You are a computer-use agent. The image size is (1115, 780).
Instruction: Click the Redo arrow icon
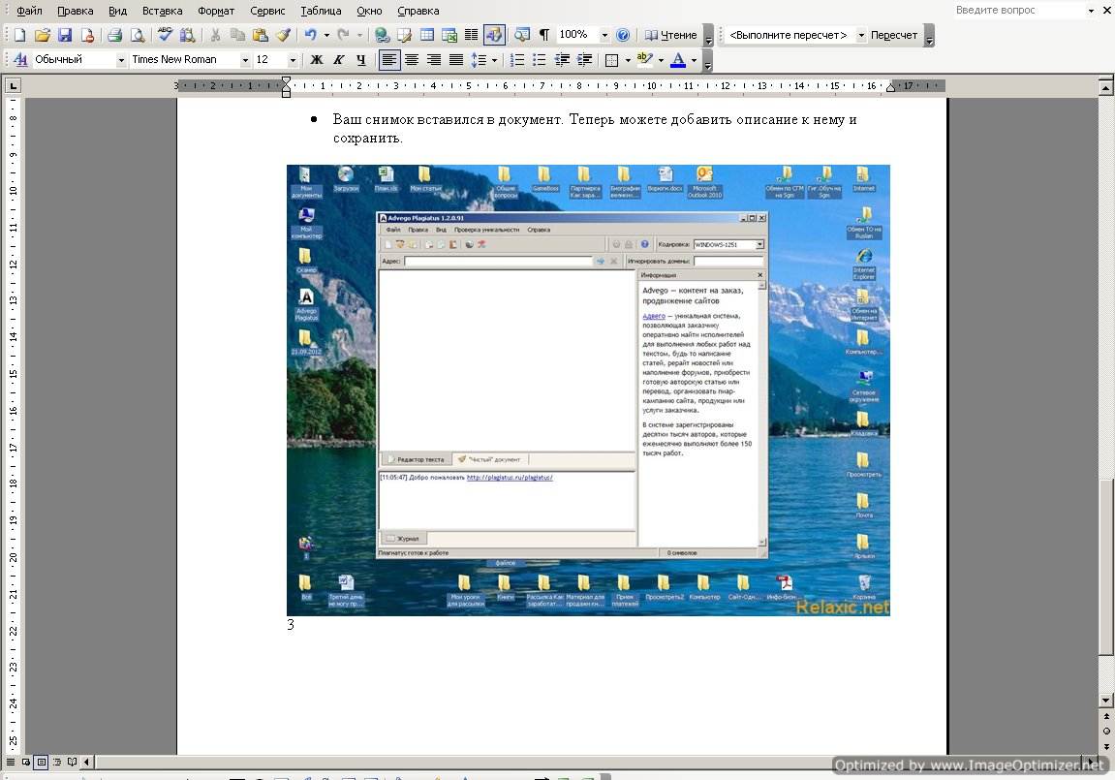pos(344,35)
